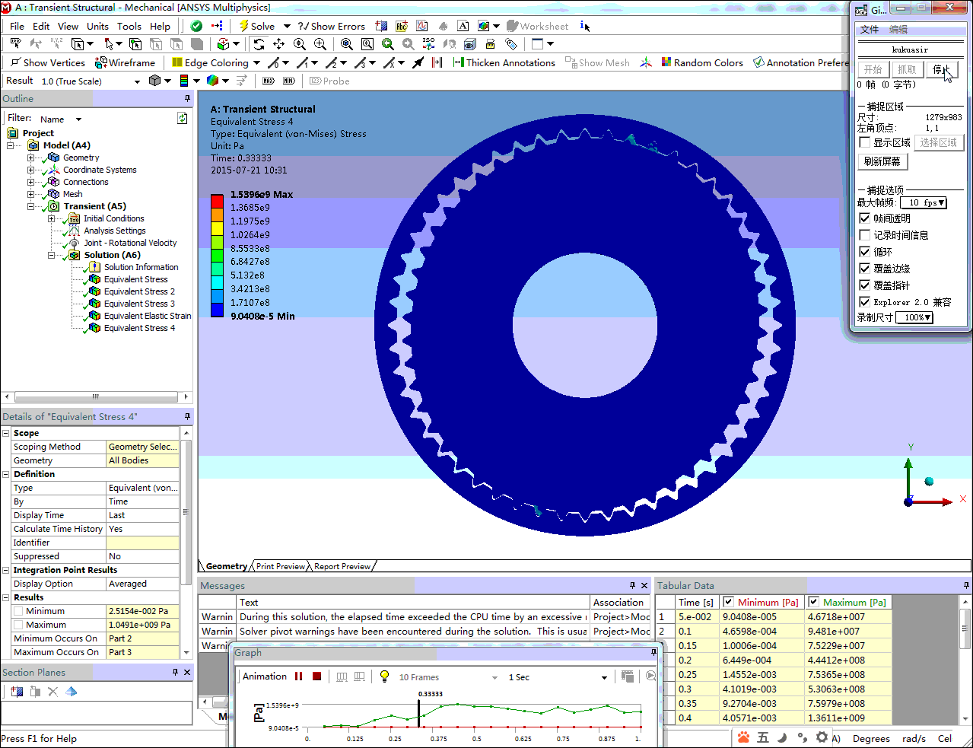Click the tag annotation icon

511,44
